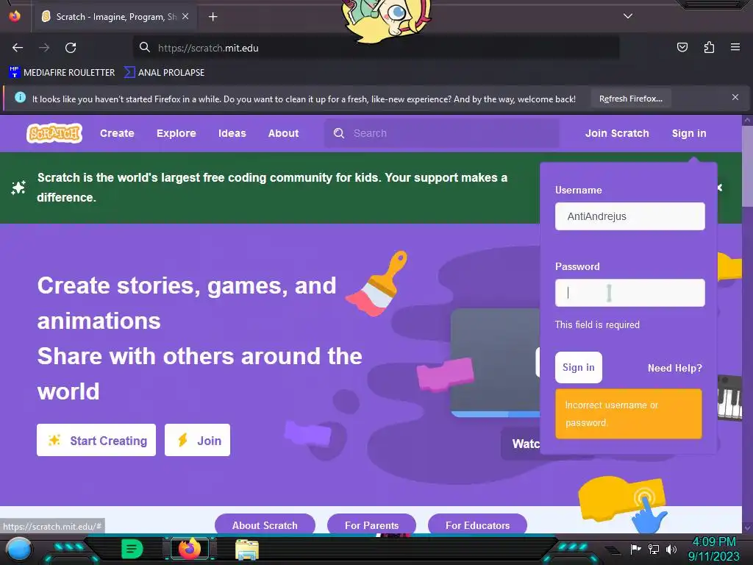Click the volume speaker tray icon
This screenshot has width=753, height=565.
pyautogui.click(x=671, y=549)
